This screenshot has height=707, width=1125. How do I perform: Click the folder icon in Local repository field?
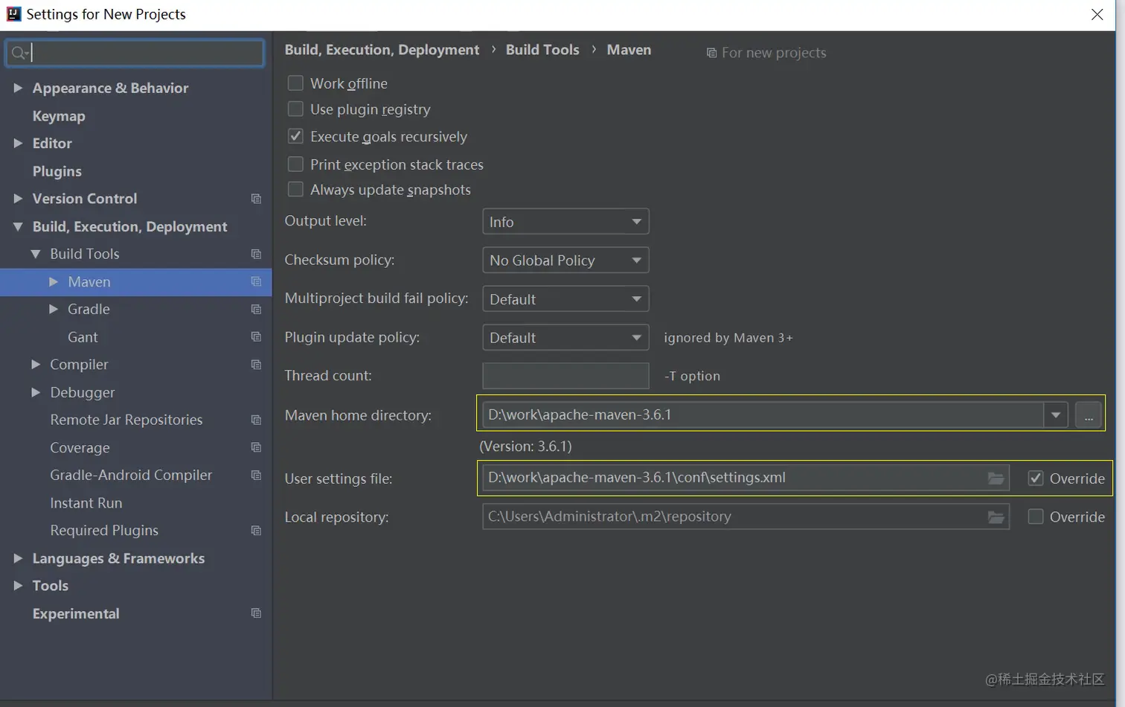coord(996,516)
